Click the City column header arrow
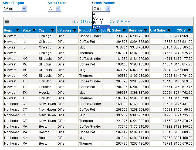Screen dimensions: 196x150 (52, 30)
